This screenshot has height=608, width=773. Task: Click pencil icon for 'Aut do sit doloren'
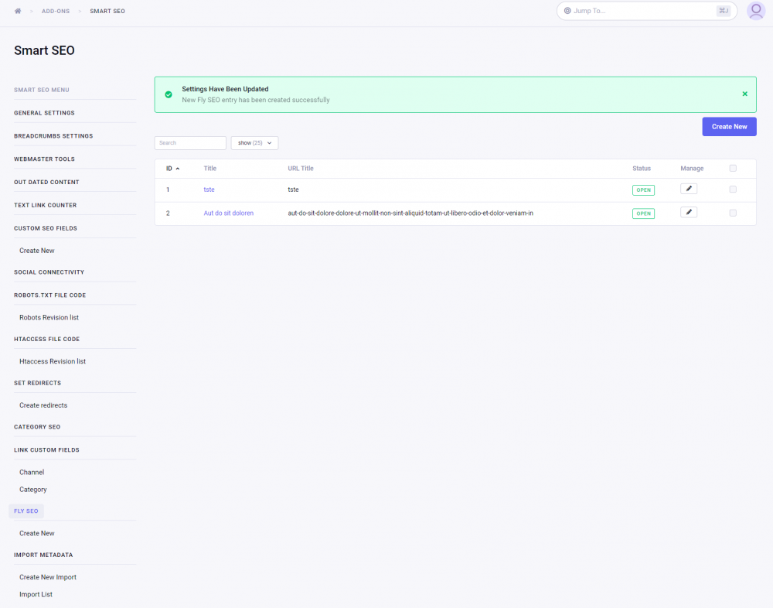tap(688, 213)
